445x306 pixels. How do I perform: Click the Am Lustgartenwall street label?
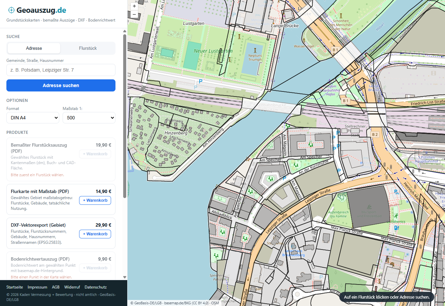click(x=155, y=43)
